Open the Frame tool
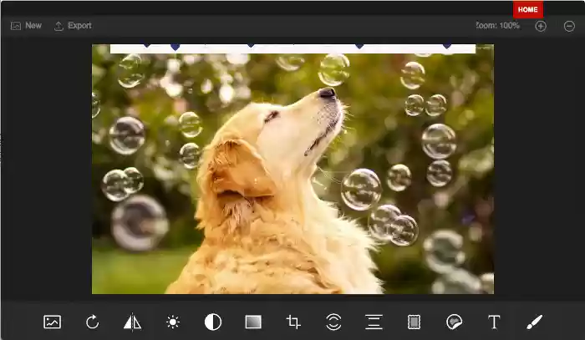The image size is (585, 340). tap(414, 322)
